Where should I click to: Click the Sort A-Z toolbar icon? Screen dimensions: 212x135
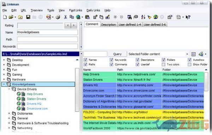143,17
